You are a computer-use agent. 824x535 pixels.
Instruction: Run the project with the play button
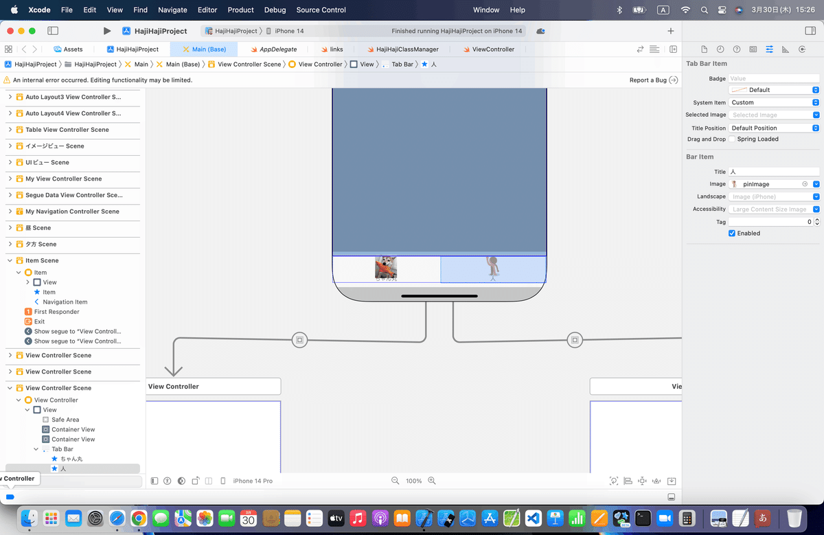106,31
